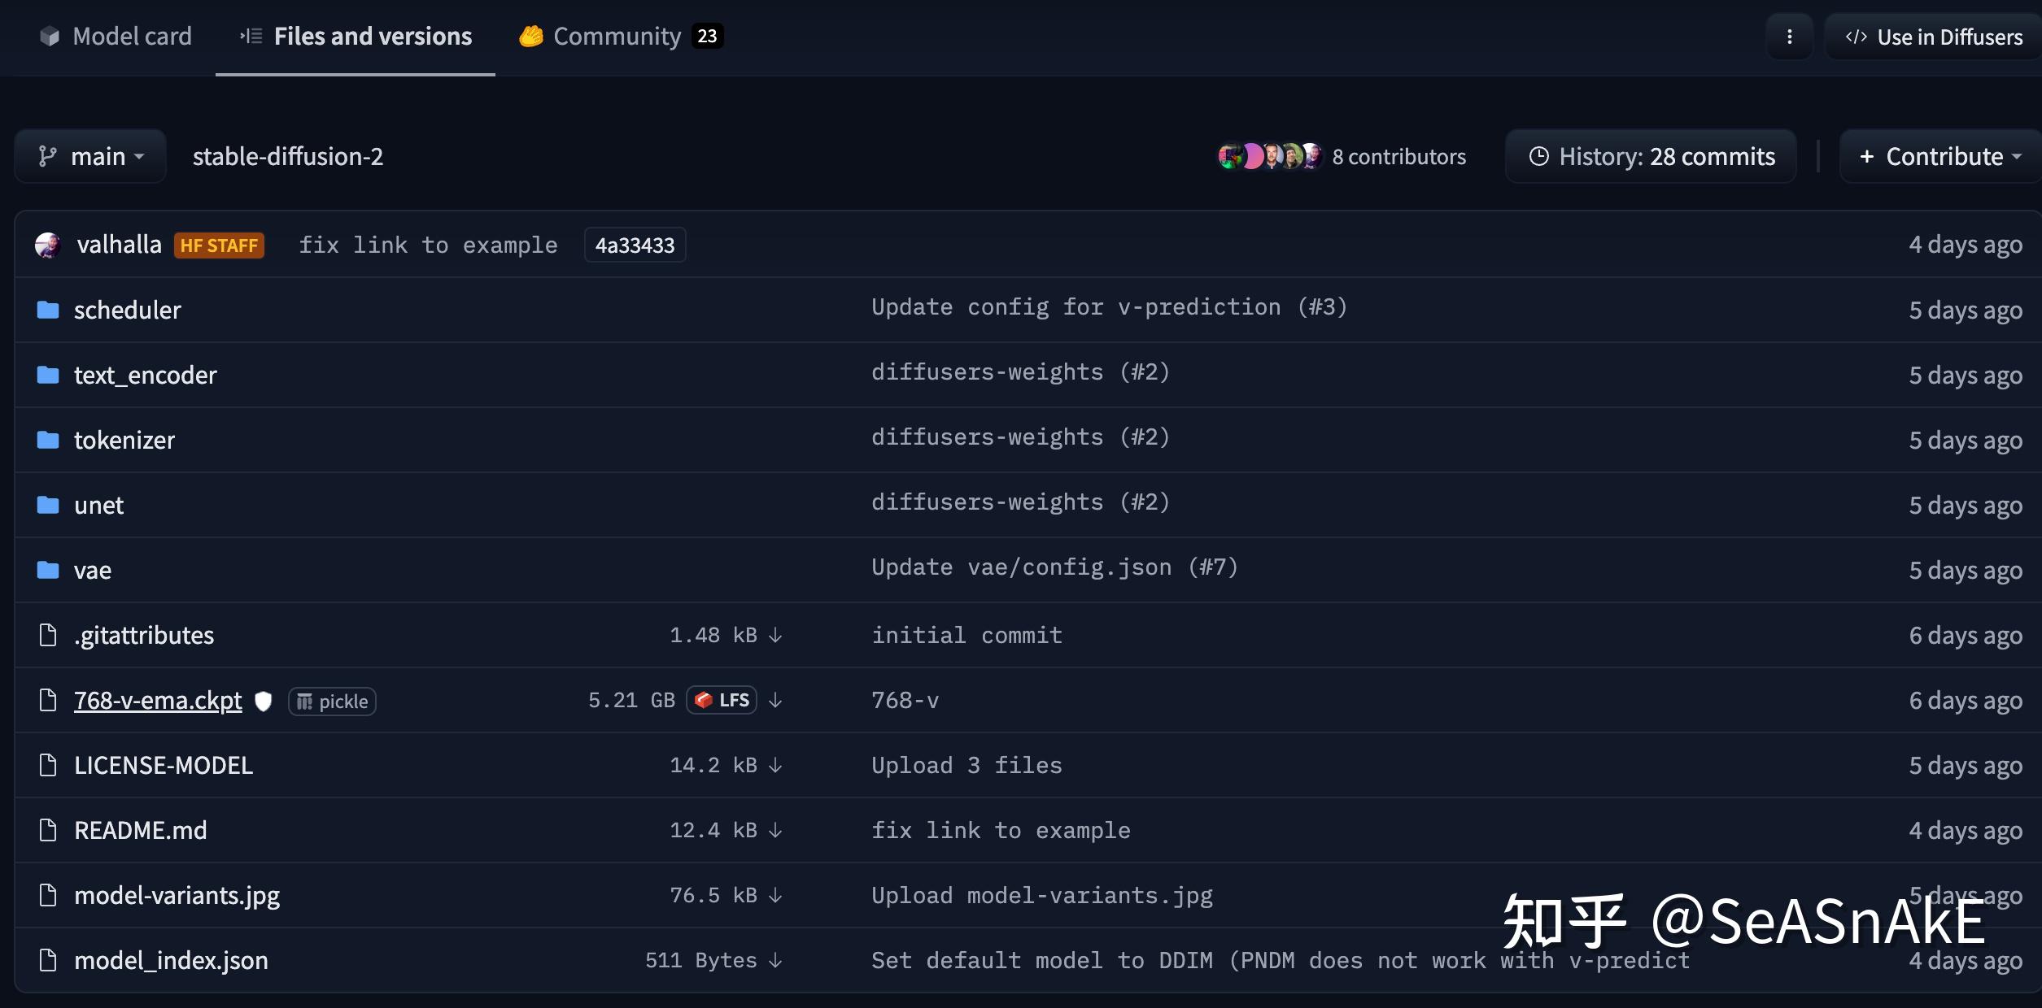Open the three-dot options menu at top right

click(x=1789, y=37)
